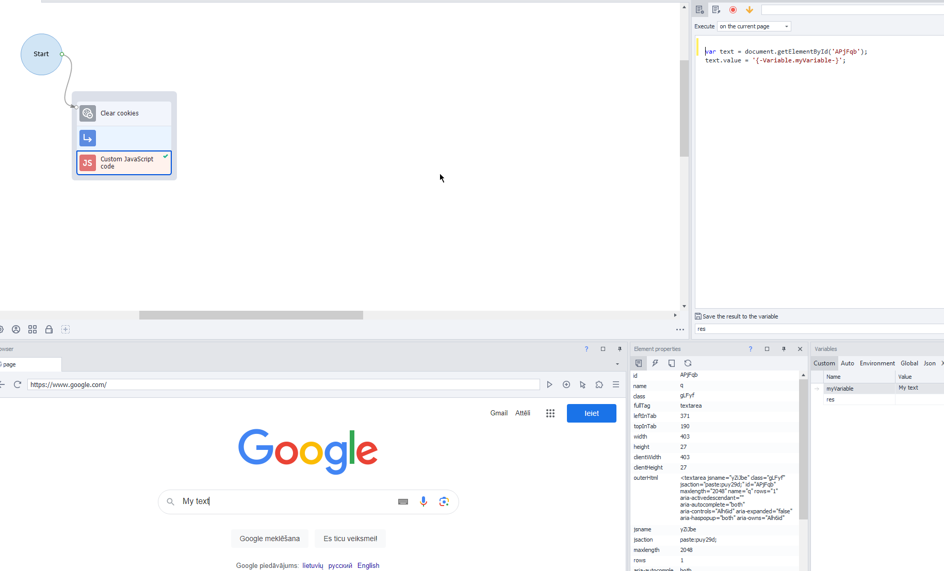Click the padlock icon in canvas toolbar

point(49,329)
